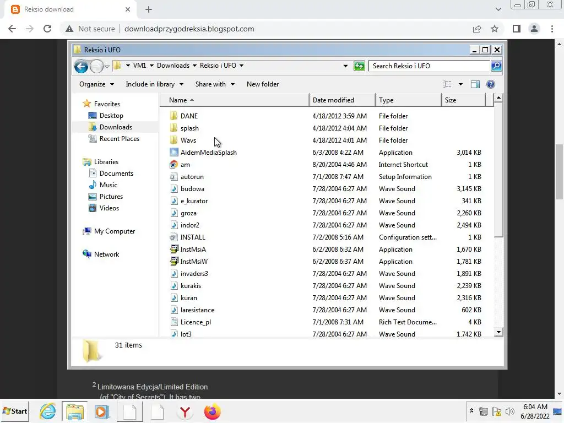564x423 pixels.
Task: Click the change view icon
Action: point(447,84)
